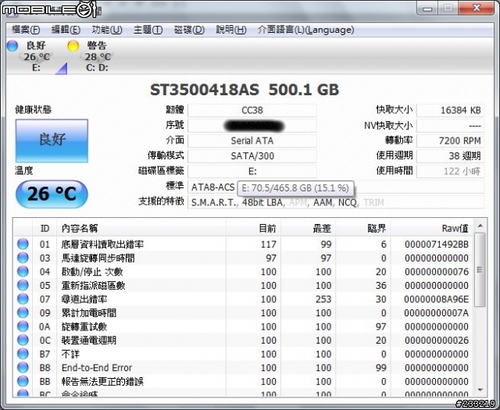Click the supported features field S.M.A.R.T.
Viewport: 500px width, 410px height.
(x=336, y=202)
